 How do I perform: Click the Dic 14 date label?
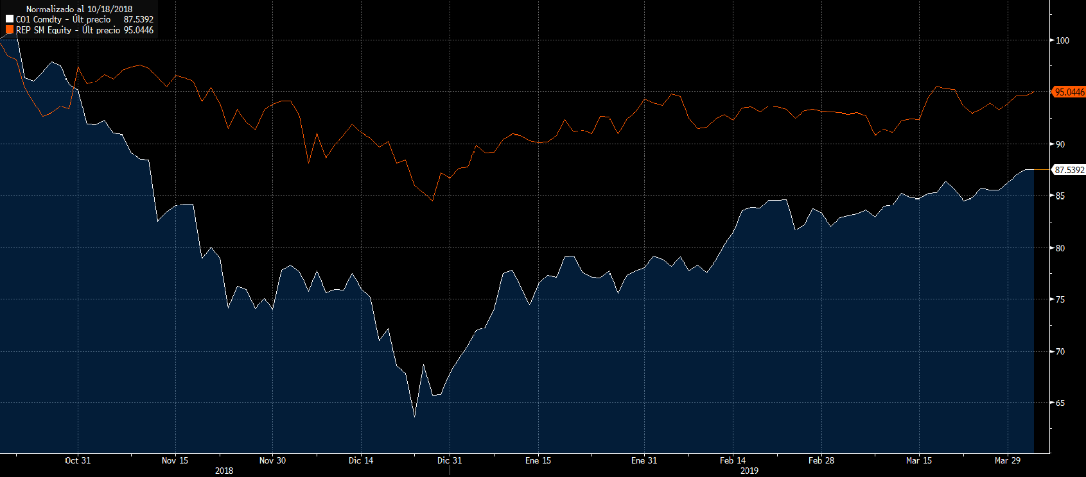(x=360, y=460)
